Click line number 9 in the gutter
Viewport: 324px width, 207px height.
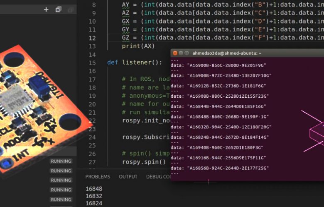click(94, 13)
